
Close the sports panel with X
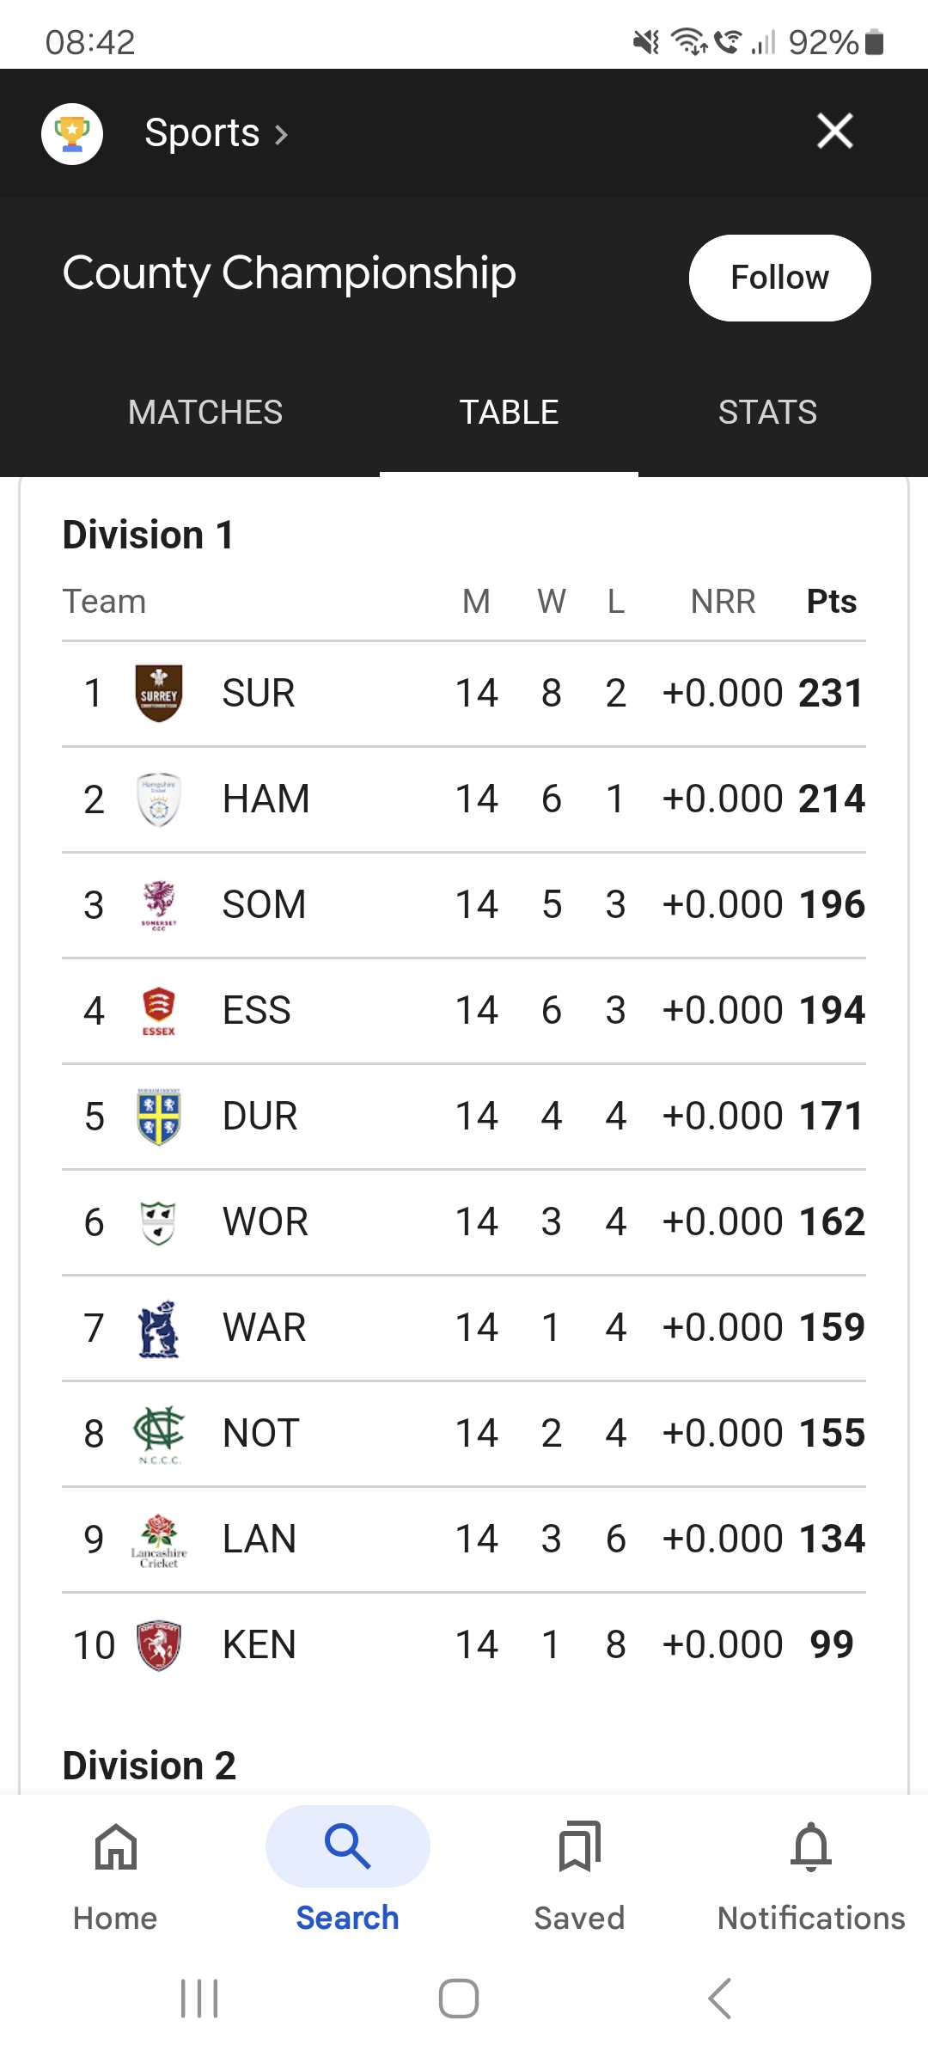(835, 132)
